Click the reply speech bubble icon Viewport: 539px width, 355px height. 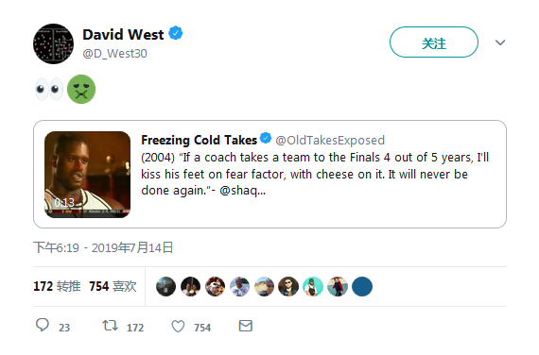click(43, 325)
